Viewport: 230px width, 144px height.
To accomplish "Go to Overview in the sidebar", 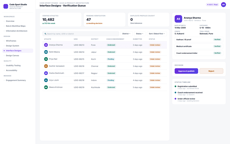I will pyautogui.click(x=18, y=21).
